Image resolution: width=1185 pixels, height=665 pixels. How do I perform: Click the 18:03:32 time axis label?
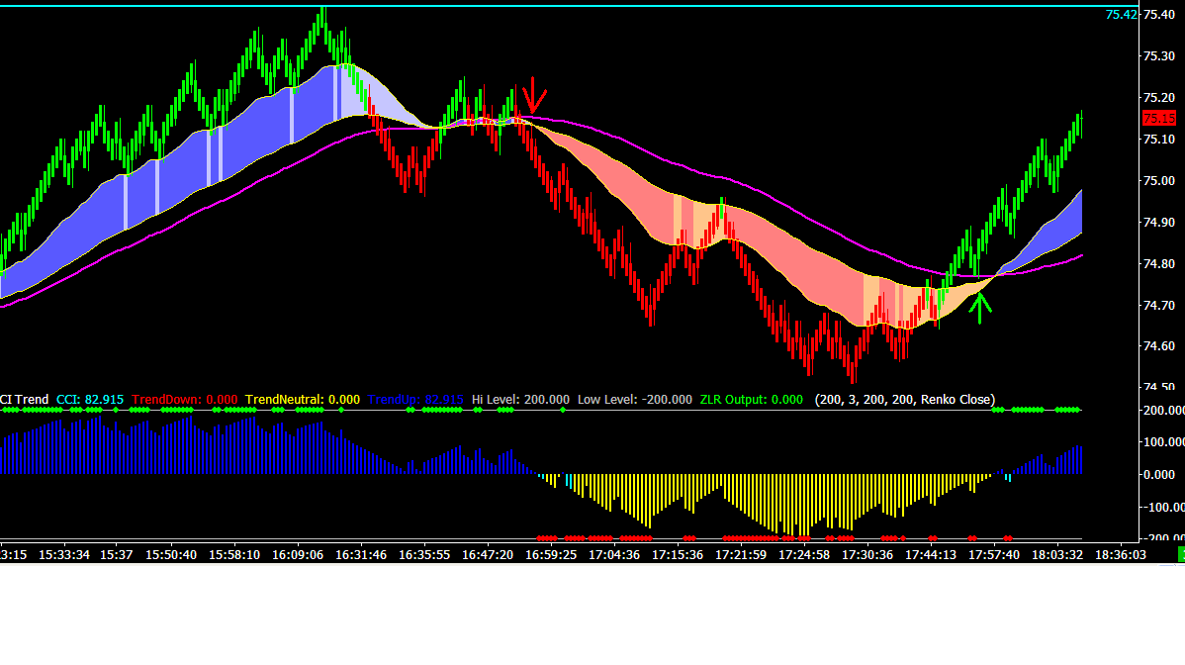[1057, 555]
